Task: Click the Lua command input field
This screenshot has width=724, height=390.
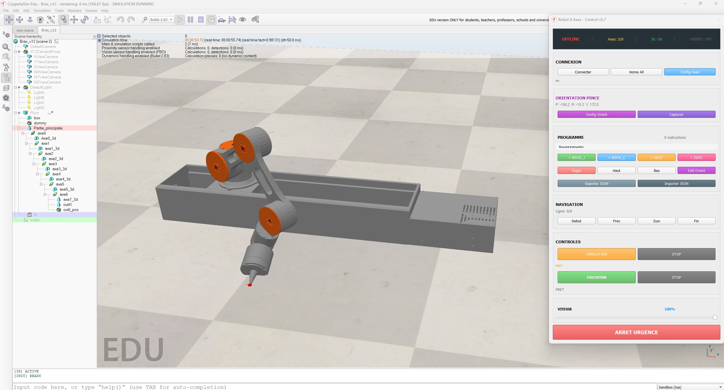Action: tap(334, 387)
